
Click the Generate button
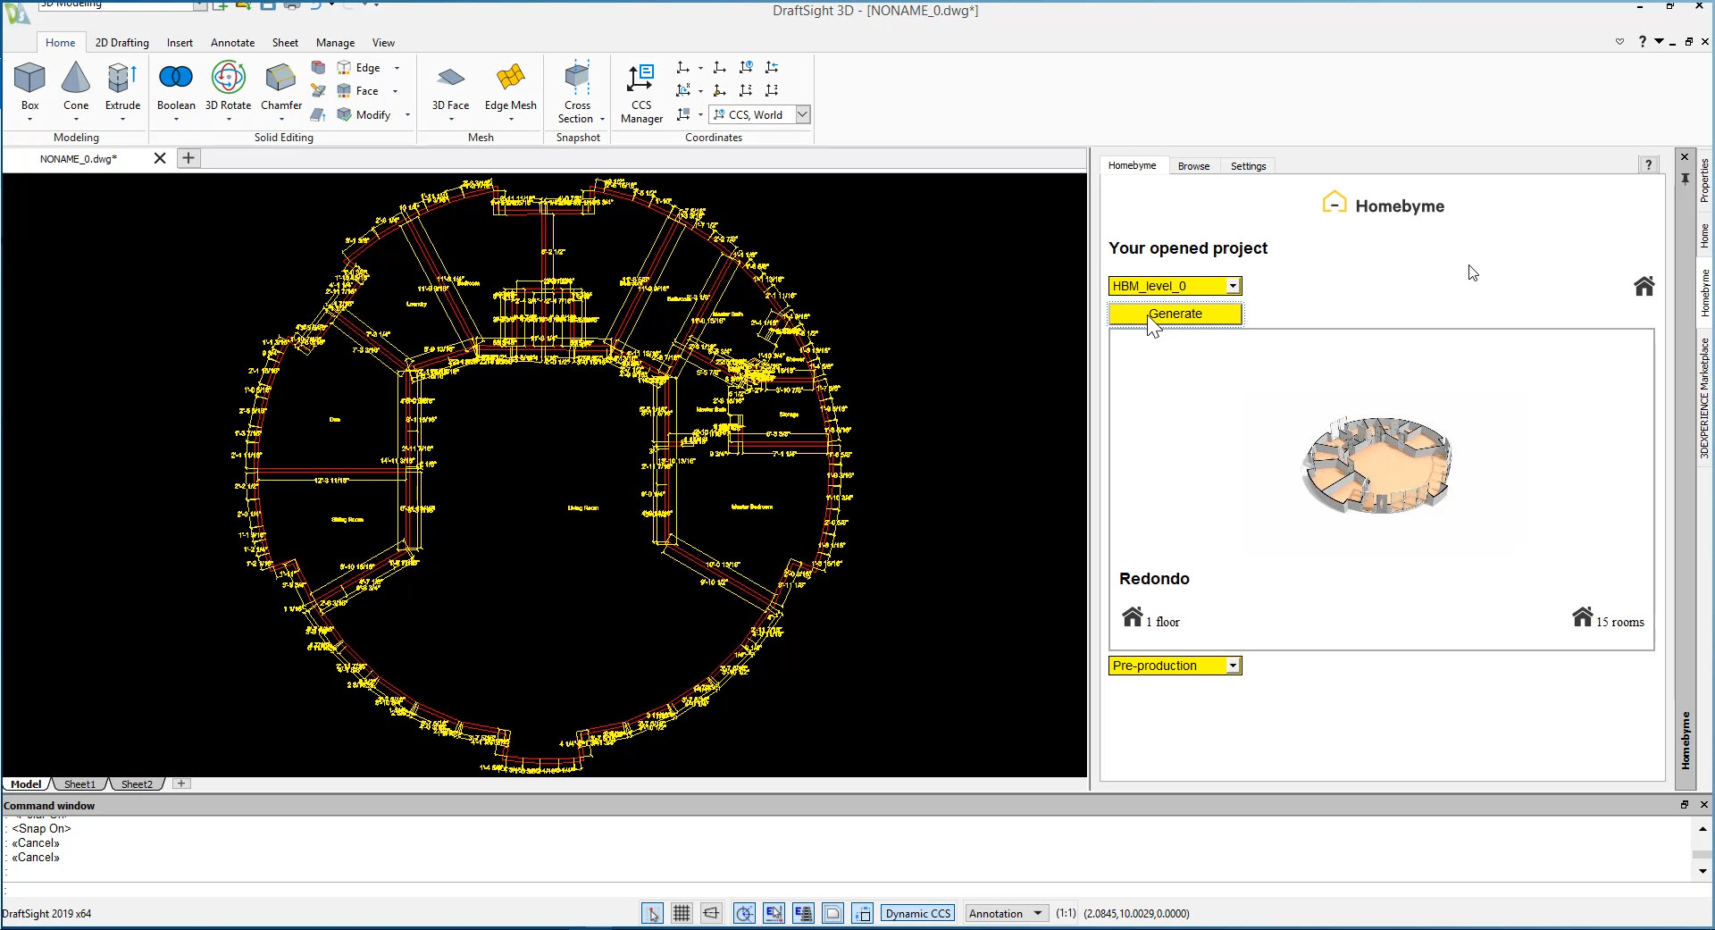point(1175,314)
